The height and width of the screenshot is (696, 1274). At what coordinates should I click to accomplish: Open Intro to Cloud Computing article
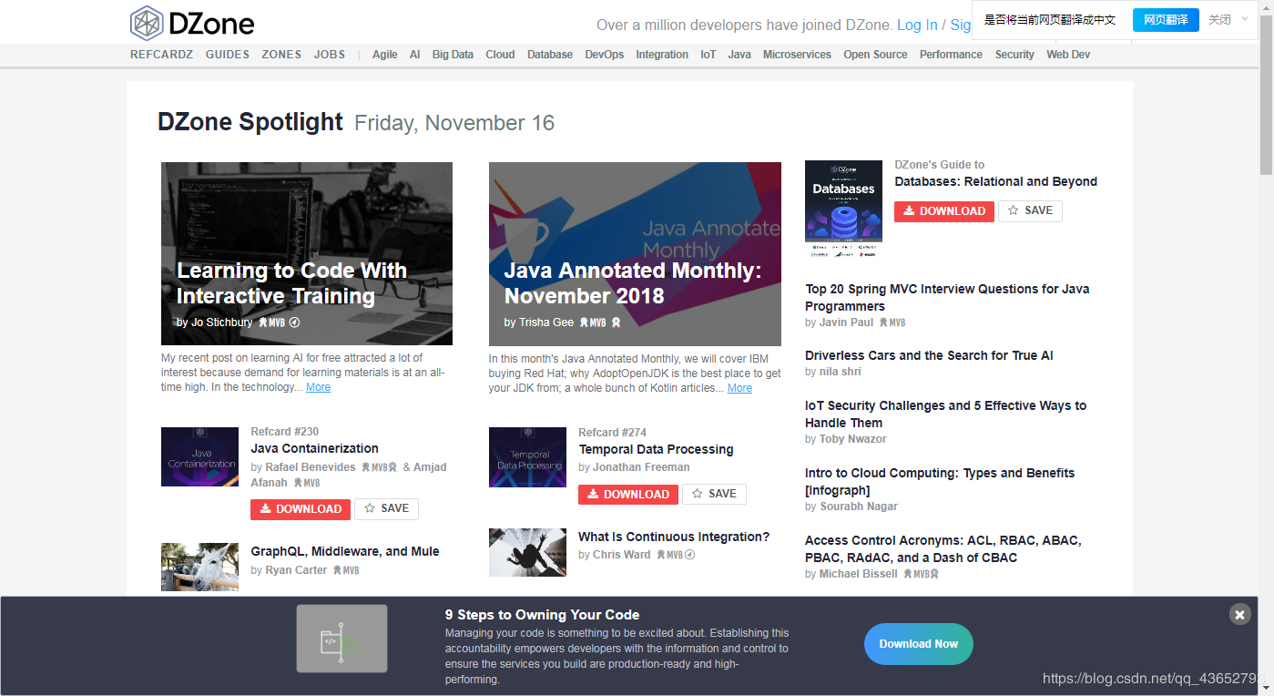[940, 482]
